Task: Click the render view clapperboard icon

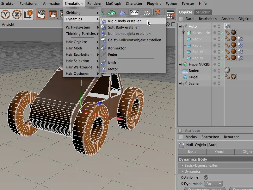Action: 41,14
